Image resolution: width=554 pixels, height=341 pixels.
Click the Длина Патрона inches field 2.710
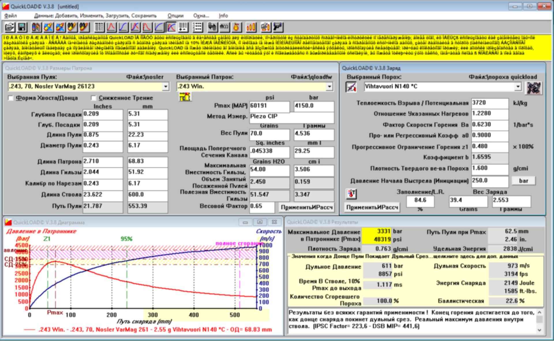click(103, 162)
